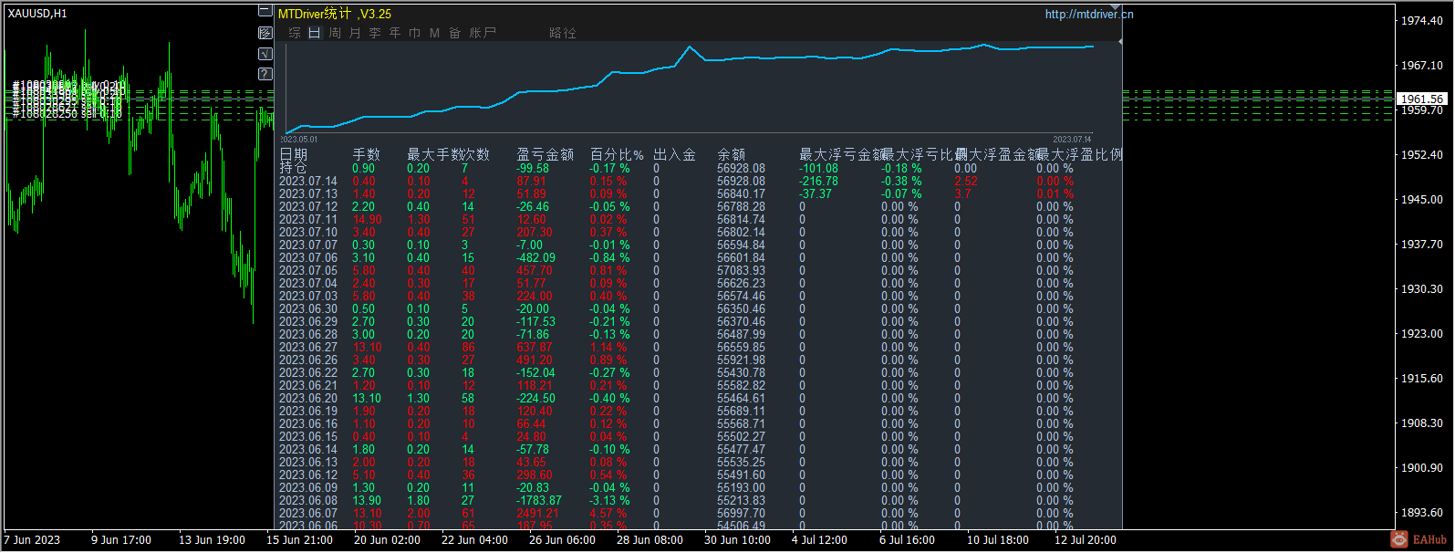Click the 207.30 profit/loss value

coord(535,233)
